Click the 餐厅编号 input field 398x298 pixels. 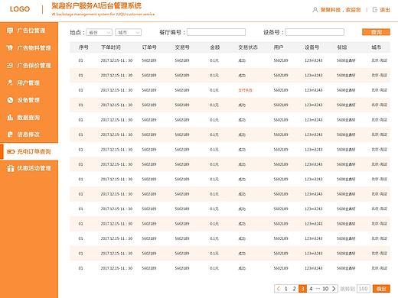(x=217, y=32)
